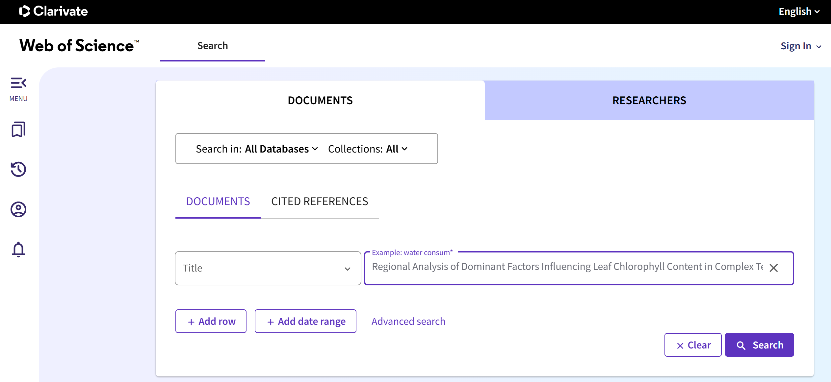Open the Sign In dropdown
The width and height of the screenshot is (831, 382).
801,46
